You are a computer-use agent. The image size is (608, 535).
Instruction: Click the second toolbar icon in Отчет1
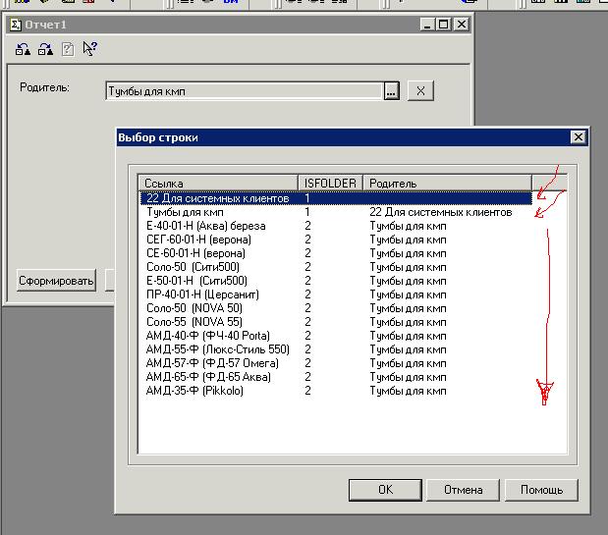(45, 48)
